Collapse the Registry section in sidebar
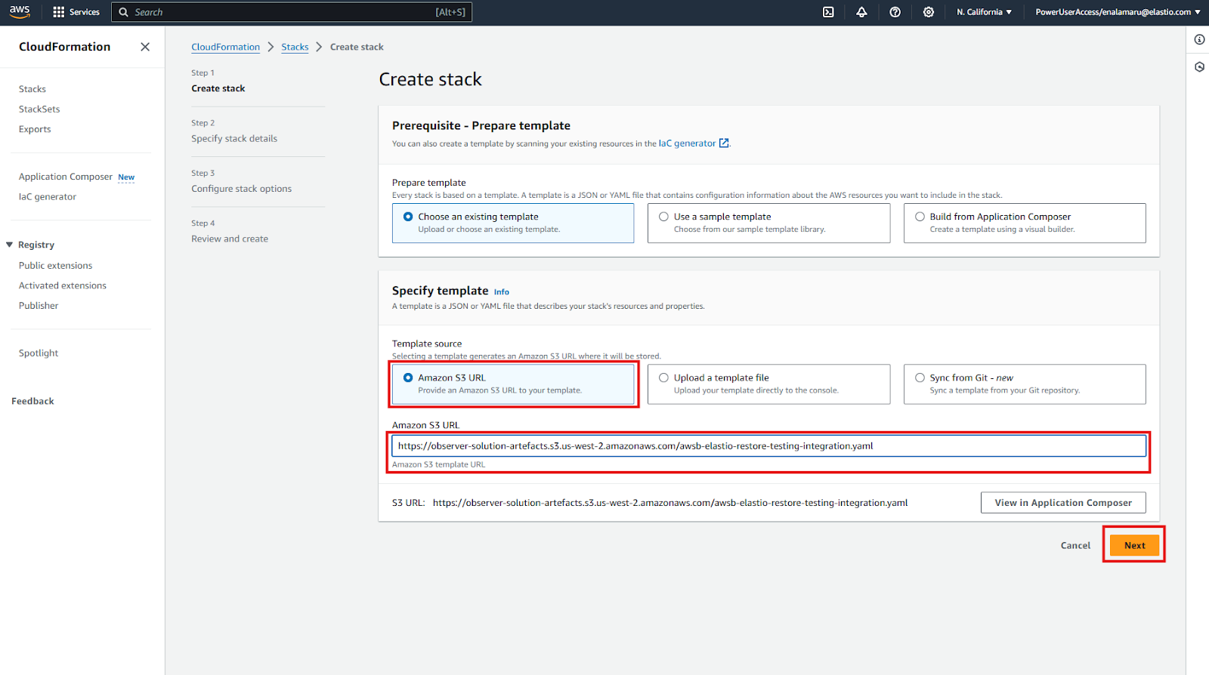 [10, 245]
